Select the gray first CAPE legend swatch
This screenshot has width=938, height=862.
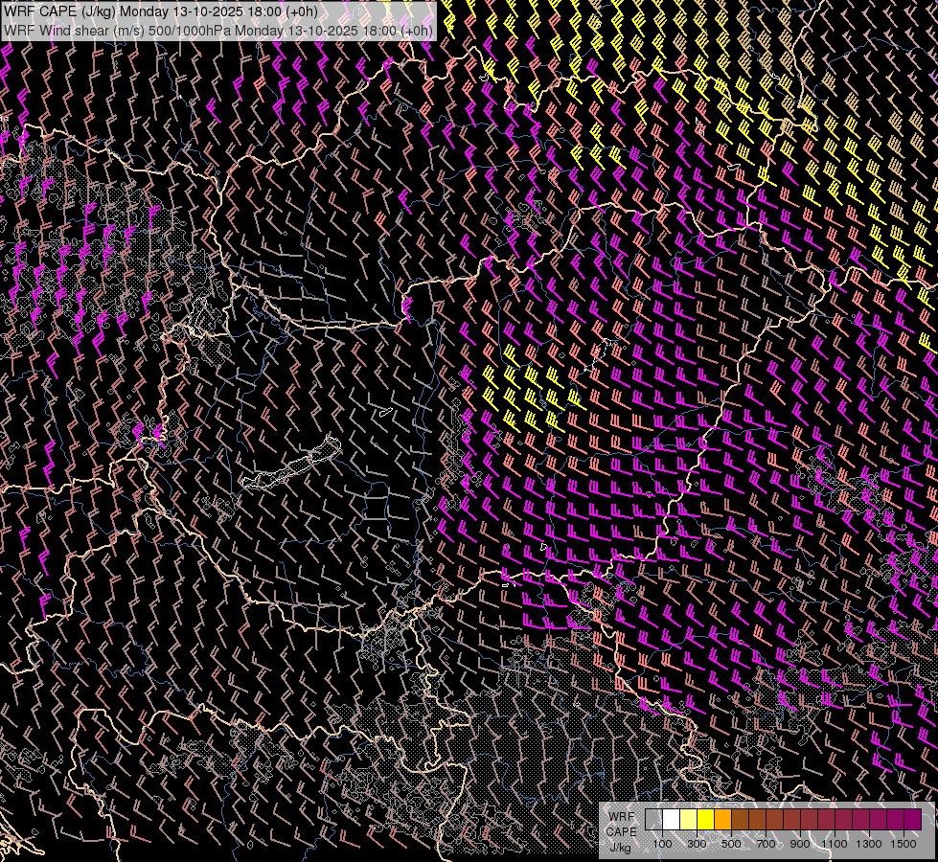[653, 820]
